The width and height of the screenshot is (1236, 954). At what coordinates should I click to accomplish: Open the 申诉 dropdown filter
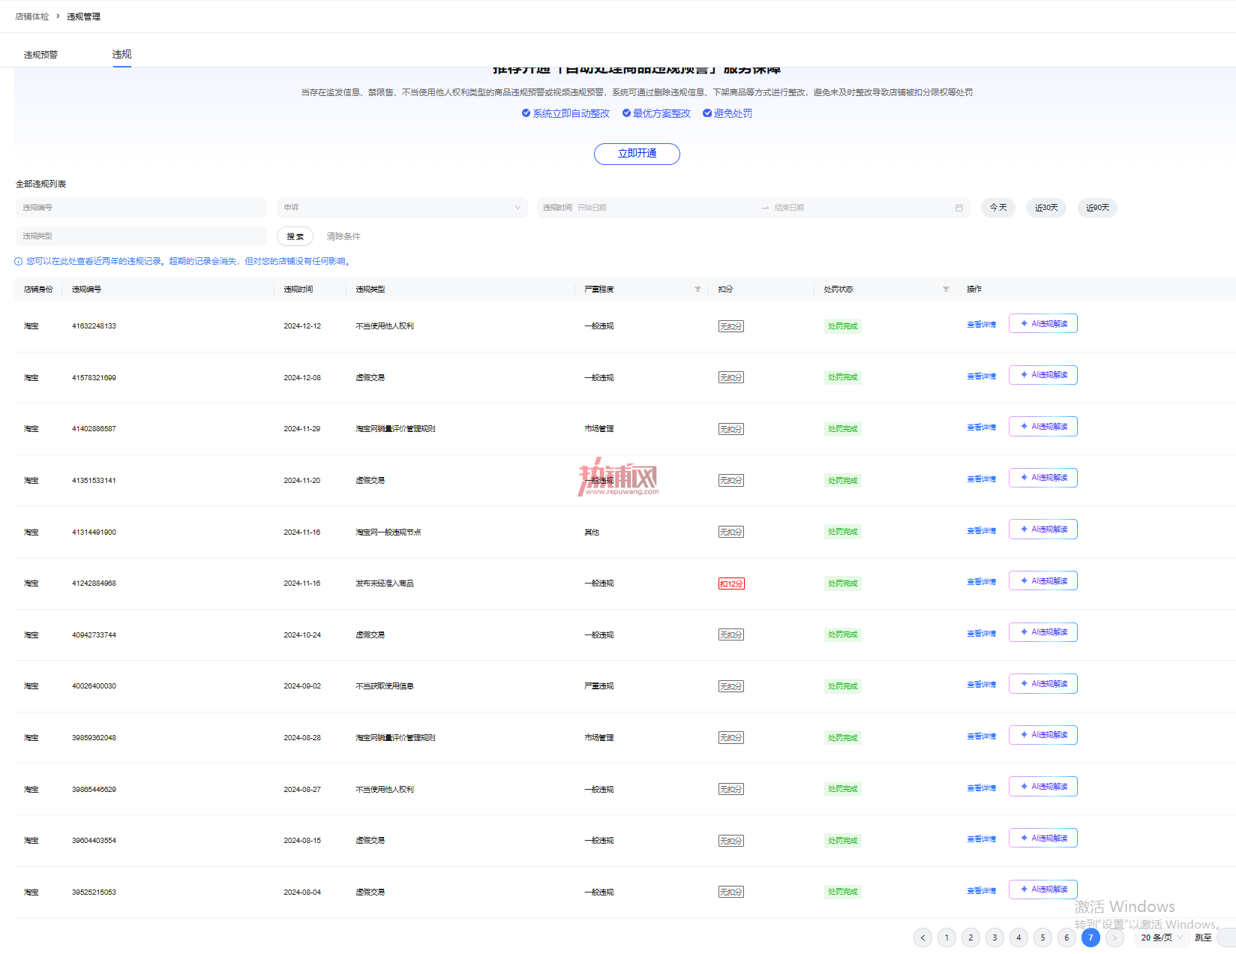[402, 208]
